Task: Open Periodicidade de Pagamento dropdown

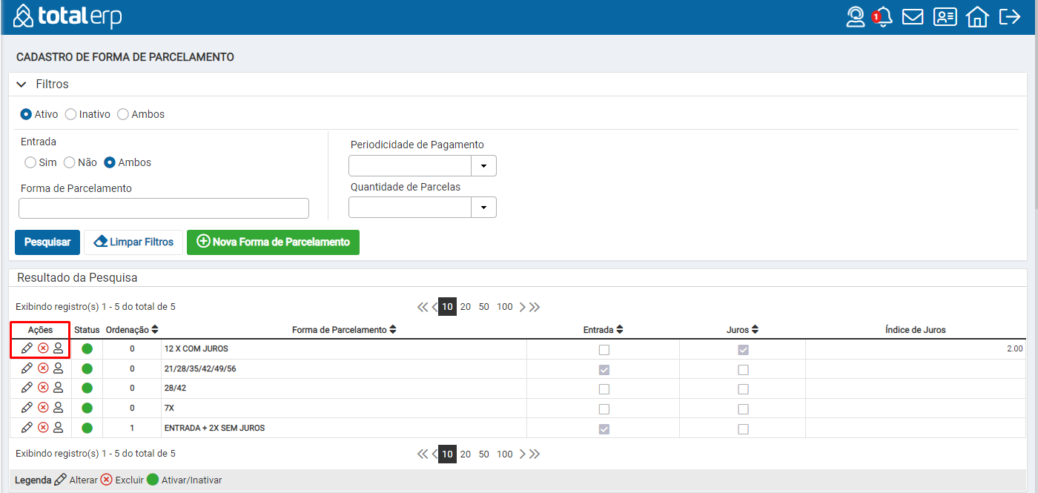Action: tap(483, 166)
